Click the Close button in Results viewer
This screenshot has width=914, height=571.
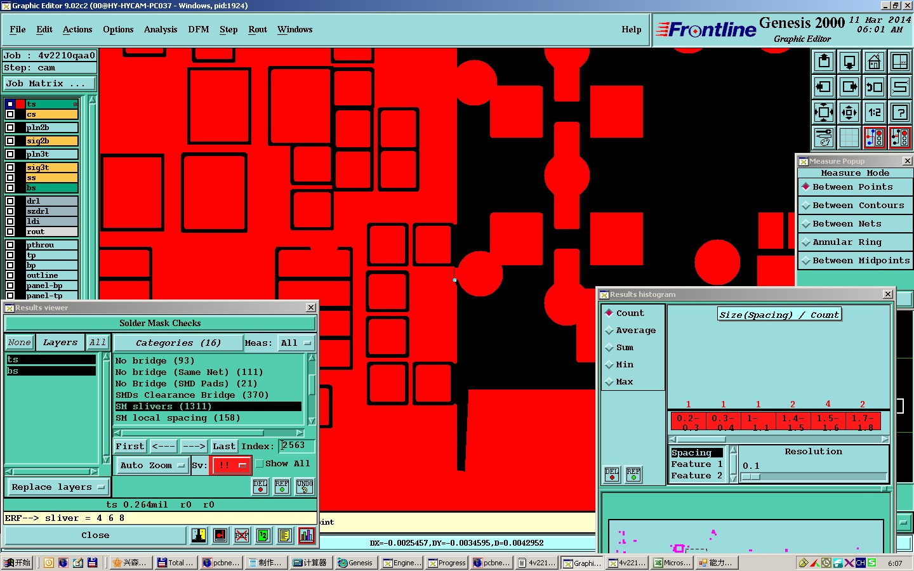[x=95, y=535]
